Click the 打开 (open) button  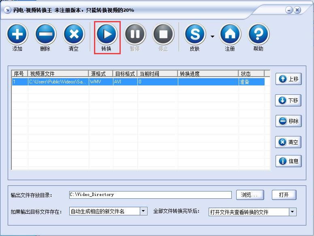pyautogui.click(x=284, y=195)
